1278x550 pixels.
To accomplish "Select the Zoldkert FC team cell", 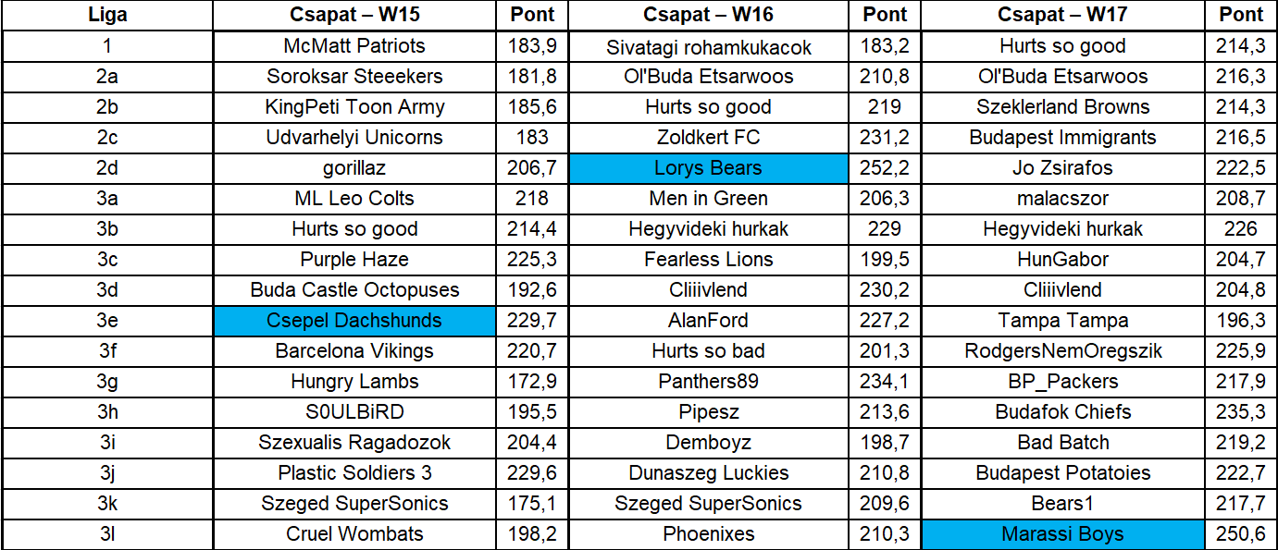I will (x=708, y=138).
